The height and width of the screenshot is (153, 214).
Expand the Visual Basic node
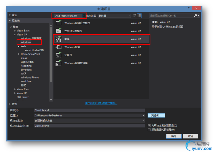(x=15, y=31)
